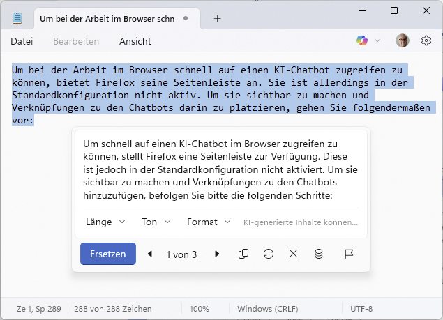Viewport: 443px width, 320px height.
Task: Click '288 von 288 Zeichen' in status bar
Action: point(113,309)
